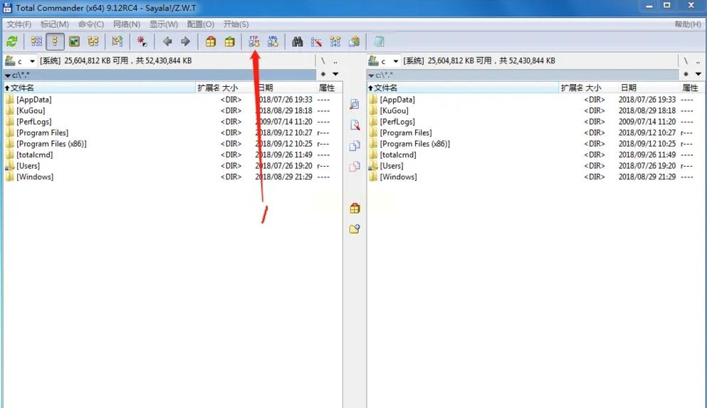The image size is (707, 408).
Task: Click the Pack files toolbar icon
Action: [211, 41]
